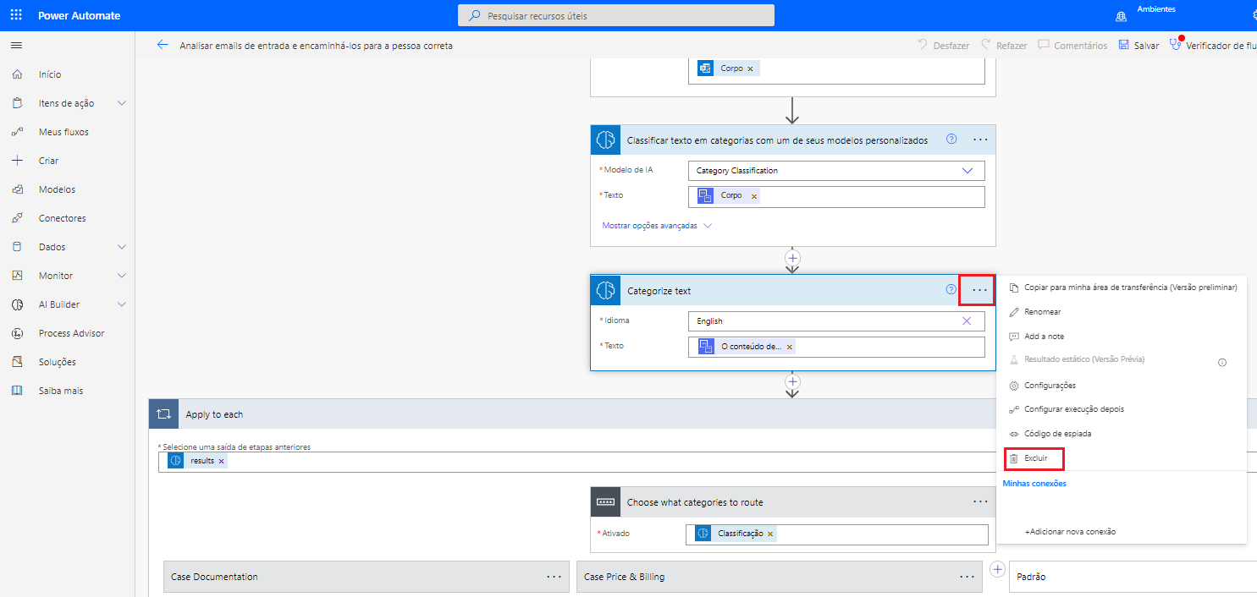Open the Modelo de IA dropdown
The image size is (1257, 597).
point(836,170)
